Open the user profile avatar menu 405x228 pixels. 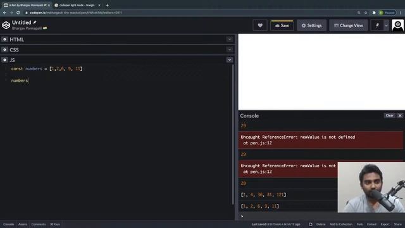click(398, 25)
